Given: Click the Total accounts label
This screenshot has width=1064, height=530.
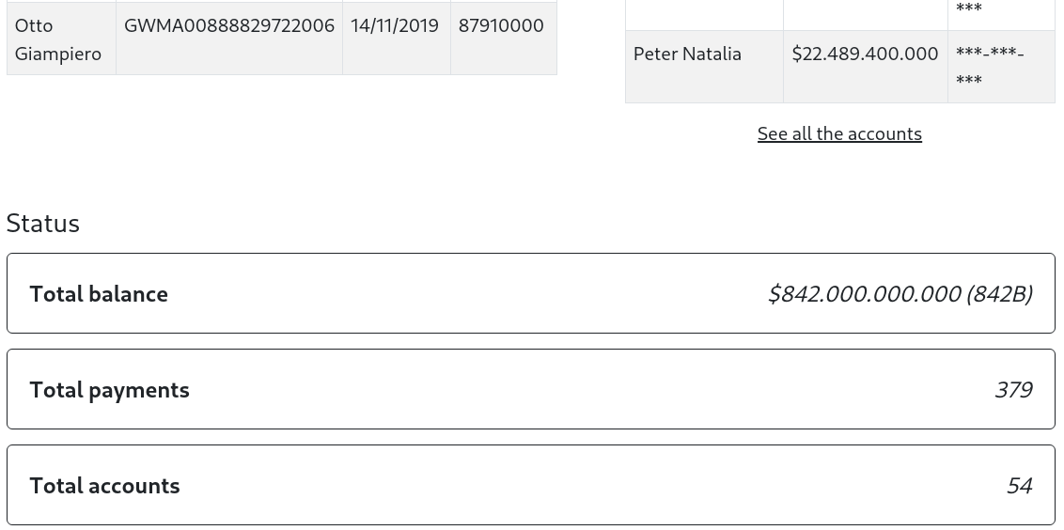Looking at the screenshot, I should pyautogui.click(x=104, y=485).
